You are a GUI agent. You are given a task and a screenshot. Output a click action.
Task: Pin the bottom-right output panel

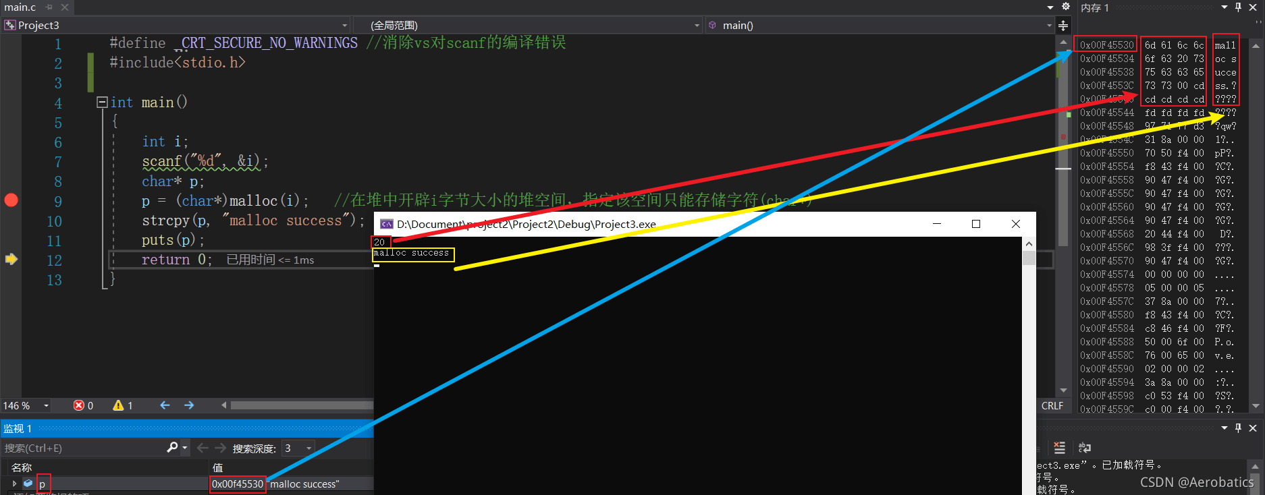pos(1238,428)
